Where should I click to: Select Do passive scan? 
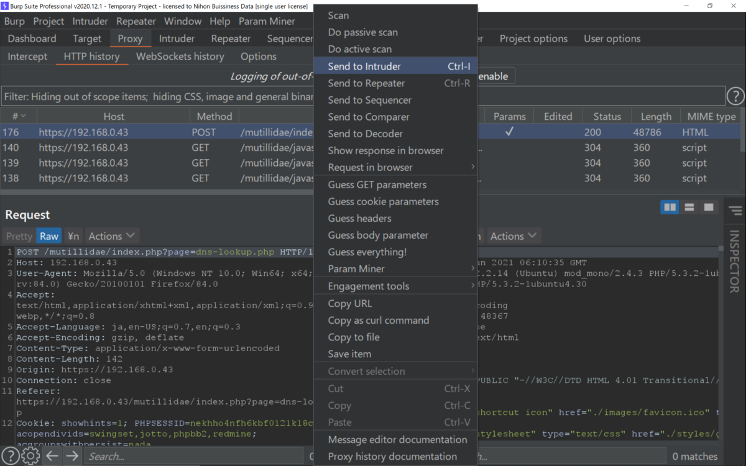coord(395,32)
